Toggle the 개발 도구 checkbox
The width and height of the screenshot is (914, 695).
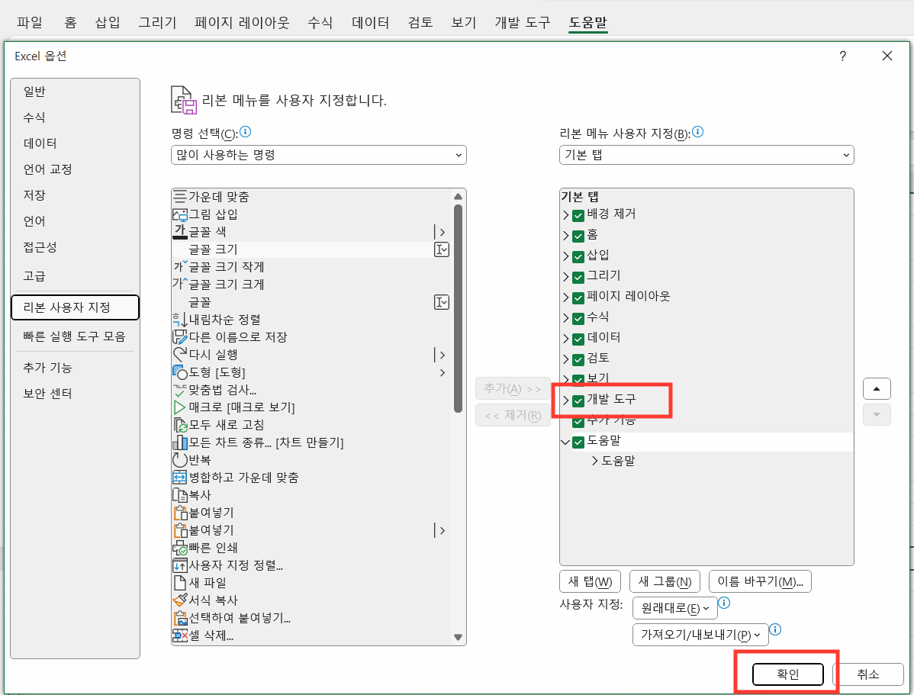pyautogui.click(x=578, y=401)
